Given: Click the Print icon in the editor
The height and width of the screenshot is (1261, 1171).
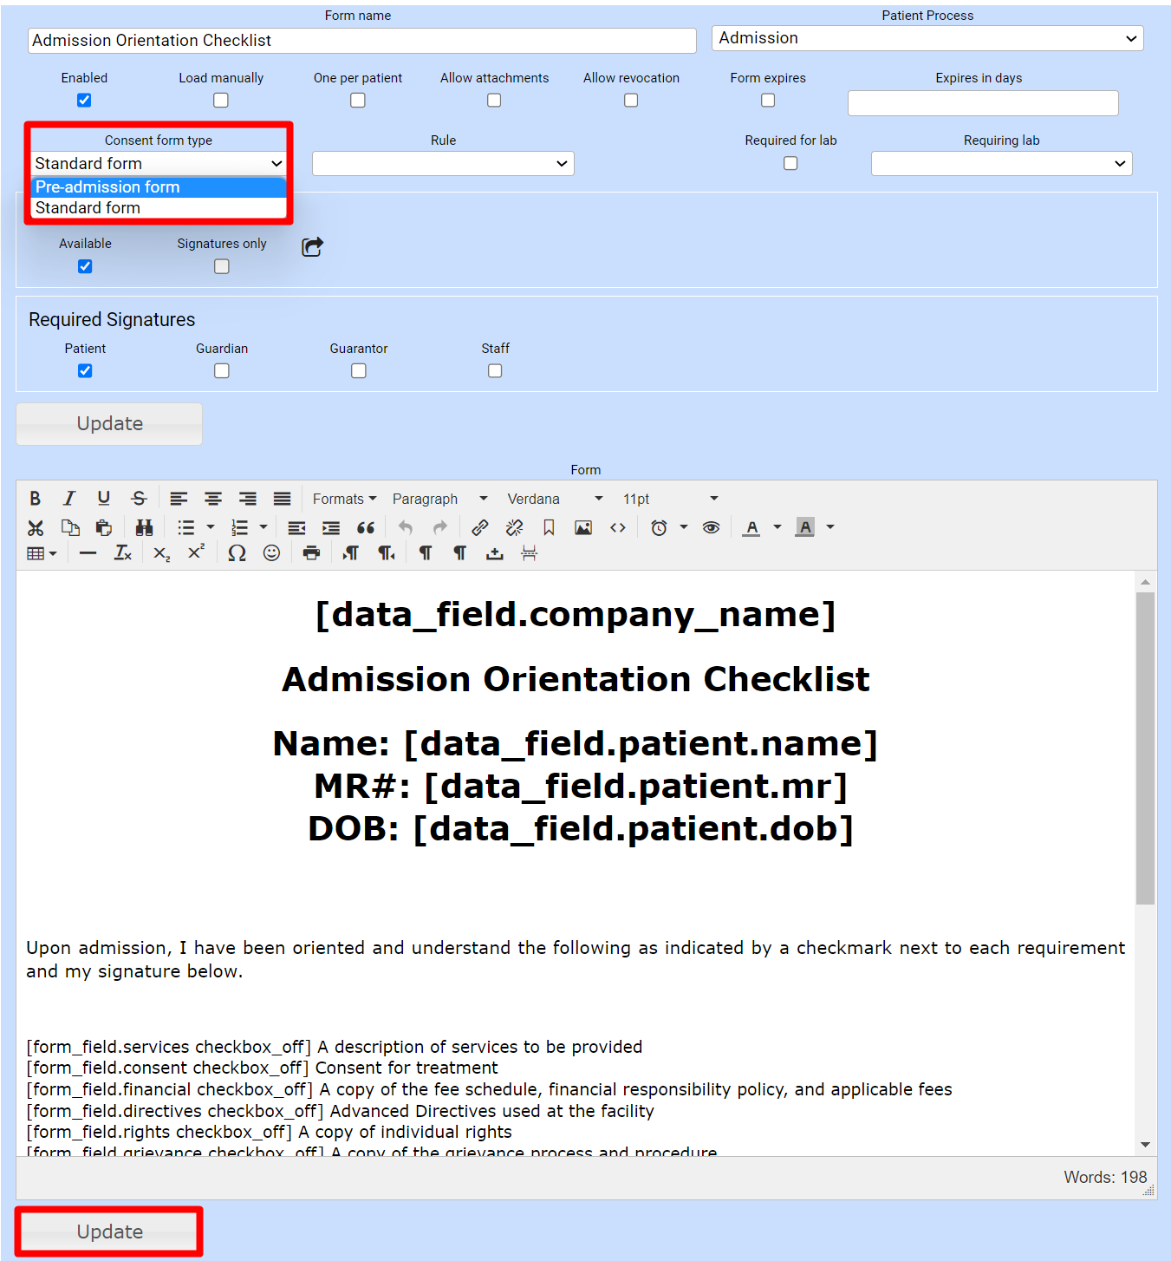Looking at the screenshot, I should click(309, 552).
